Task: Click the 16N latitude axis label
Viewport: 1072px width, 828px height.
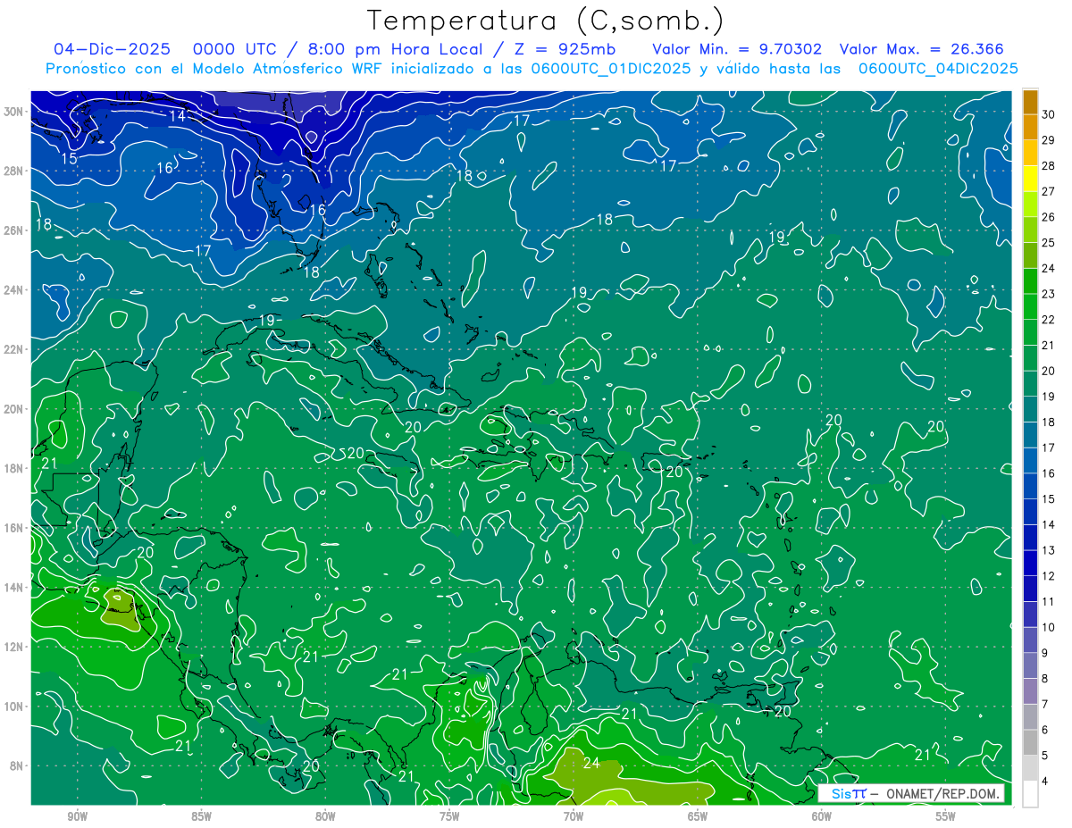Action: (15, 528)
